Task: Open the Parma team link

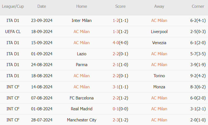Action: coord(81,65)
